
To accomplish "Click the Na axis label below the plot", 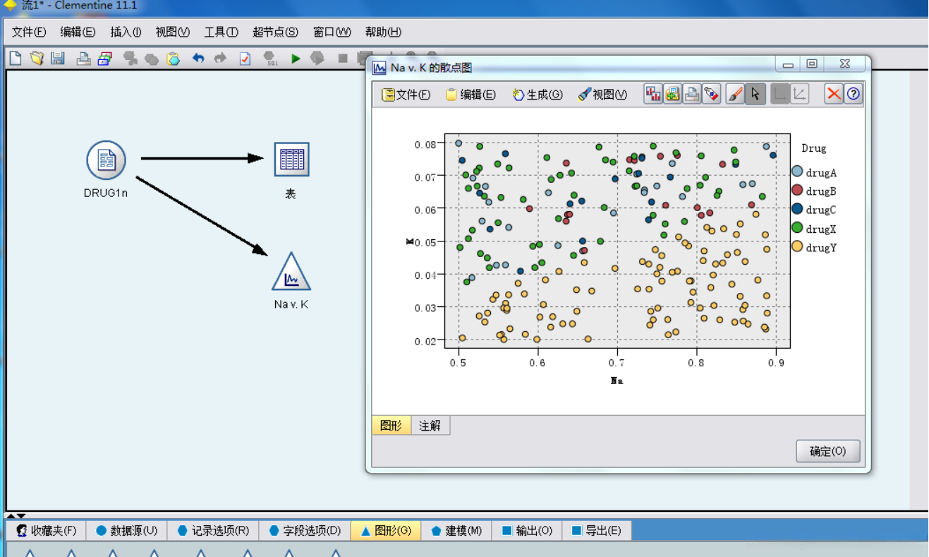I will [617, 381].
